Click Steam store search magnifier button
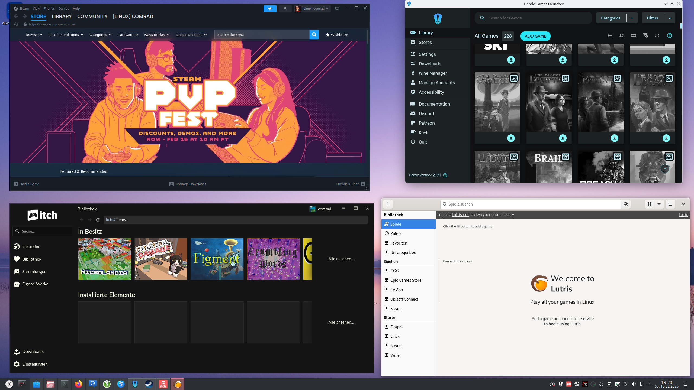This screenshot has width=694, height=390. 314,35
